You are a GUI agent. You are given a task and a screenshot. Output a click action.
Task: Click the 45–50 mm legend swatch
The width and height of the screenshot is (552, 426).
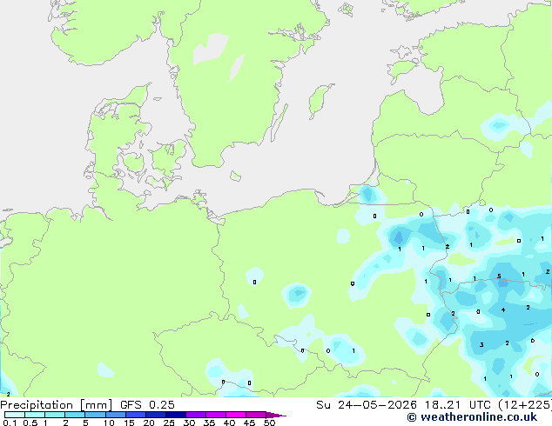pyautogui.click(x=256, y=415)
